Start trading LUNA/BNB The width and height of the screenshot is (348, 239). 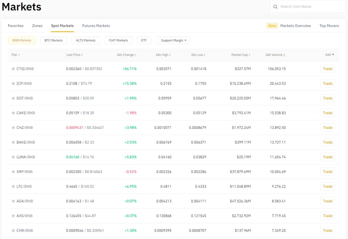pos(327,157)
